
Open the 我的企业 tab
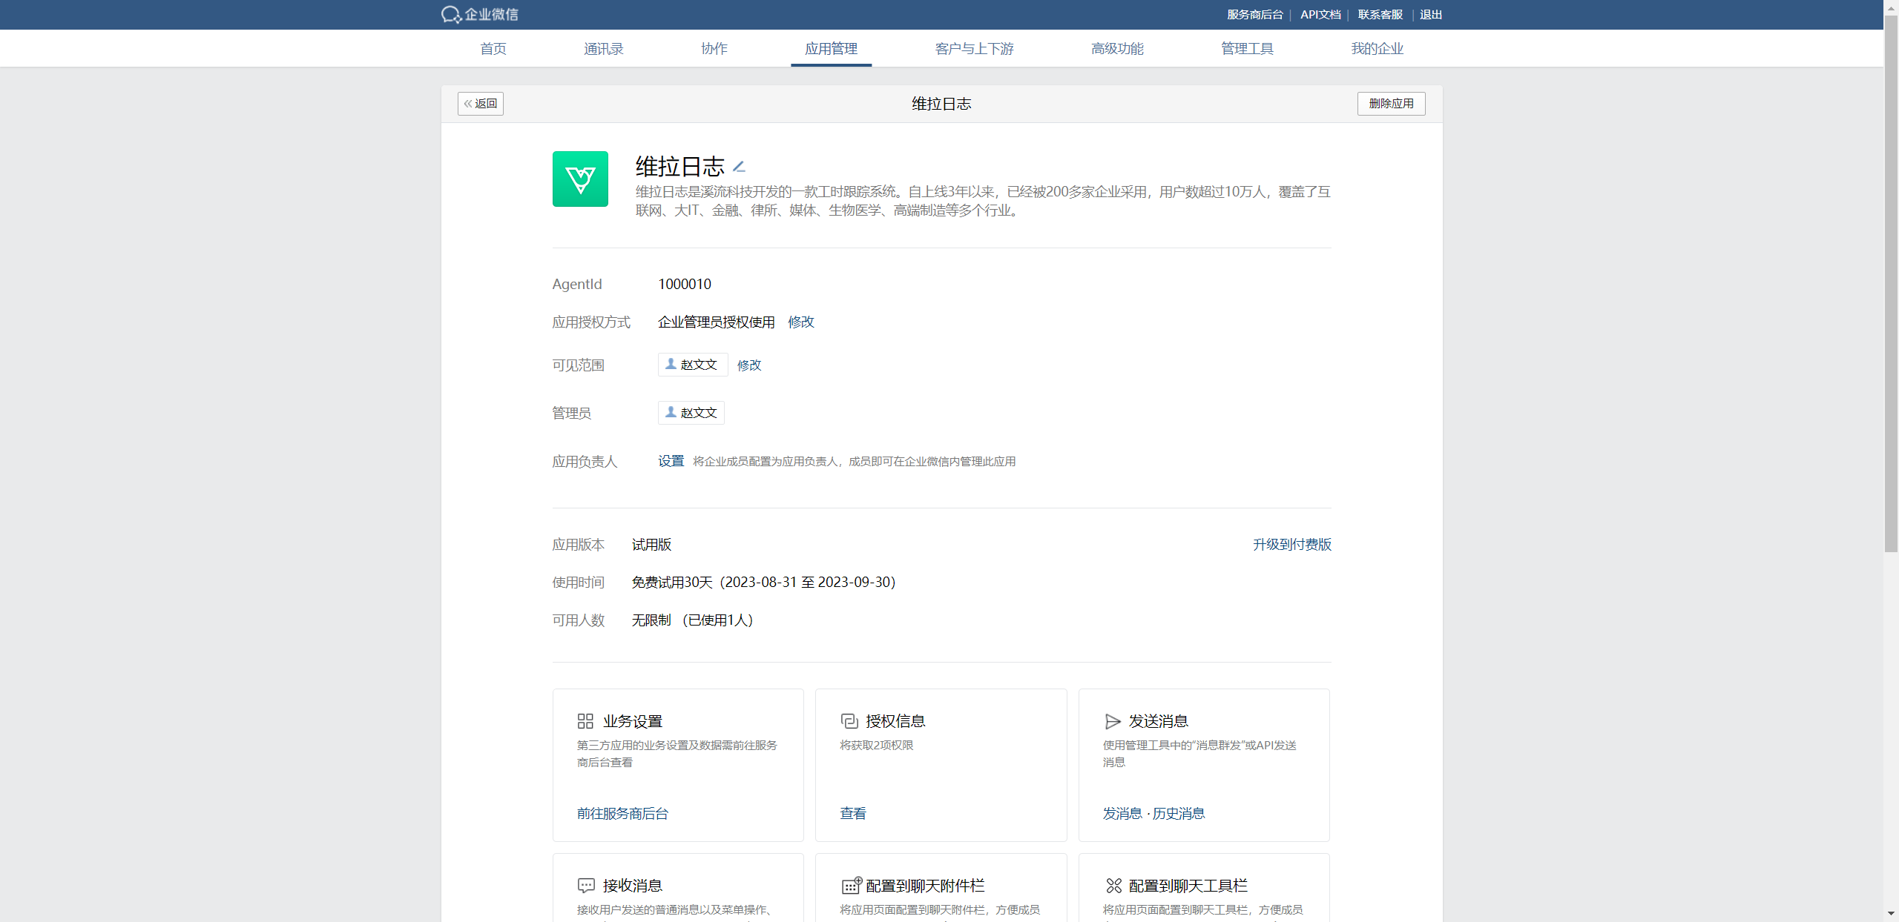1378,48
